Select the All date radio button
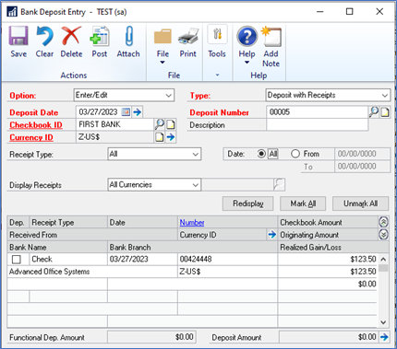The height and width of the screenshot is (349, 397). (261, 154)
